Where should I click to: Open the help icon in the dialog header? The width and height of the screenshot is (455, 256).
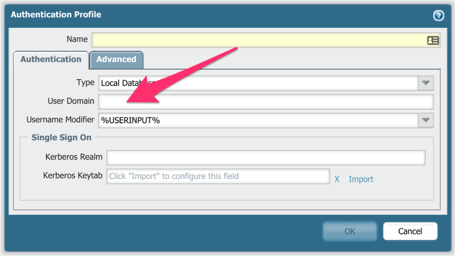438,15
